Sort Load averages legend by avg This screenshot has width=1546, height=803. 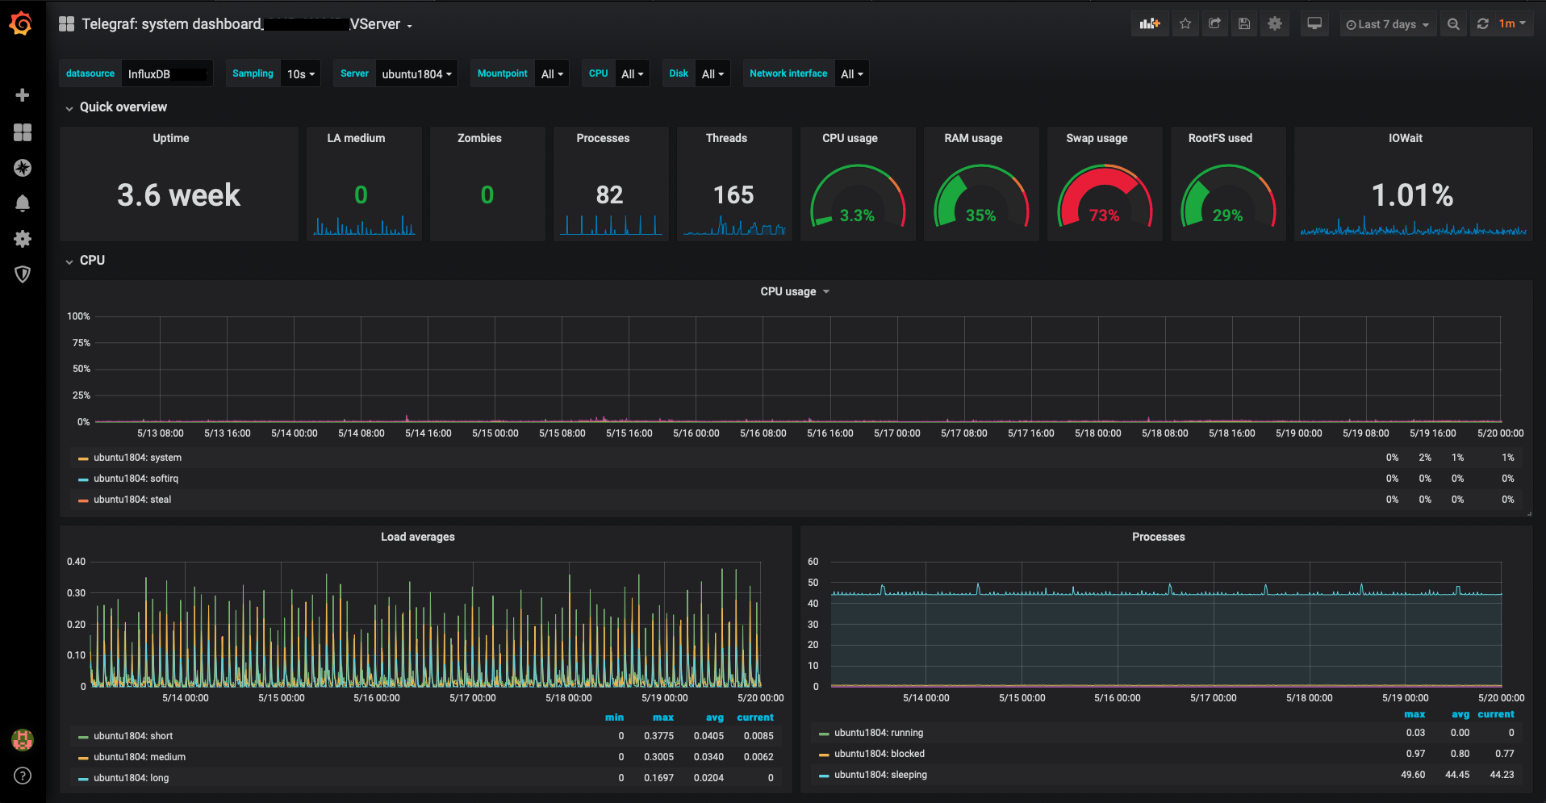point(715,717)
